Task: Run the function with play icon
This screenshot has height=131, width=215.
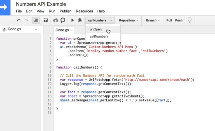Action: (73, 20)
